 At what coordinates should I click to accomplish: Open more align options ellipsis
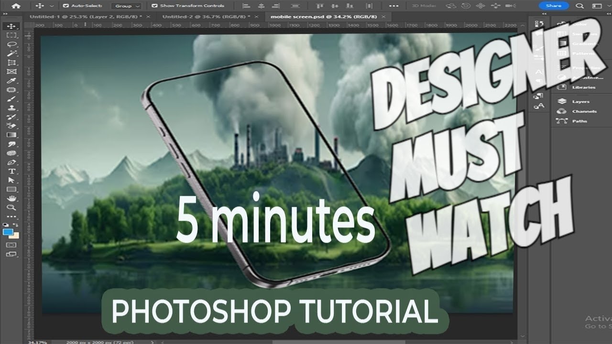pos(394,6)
